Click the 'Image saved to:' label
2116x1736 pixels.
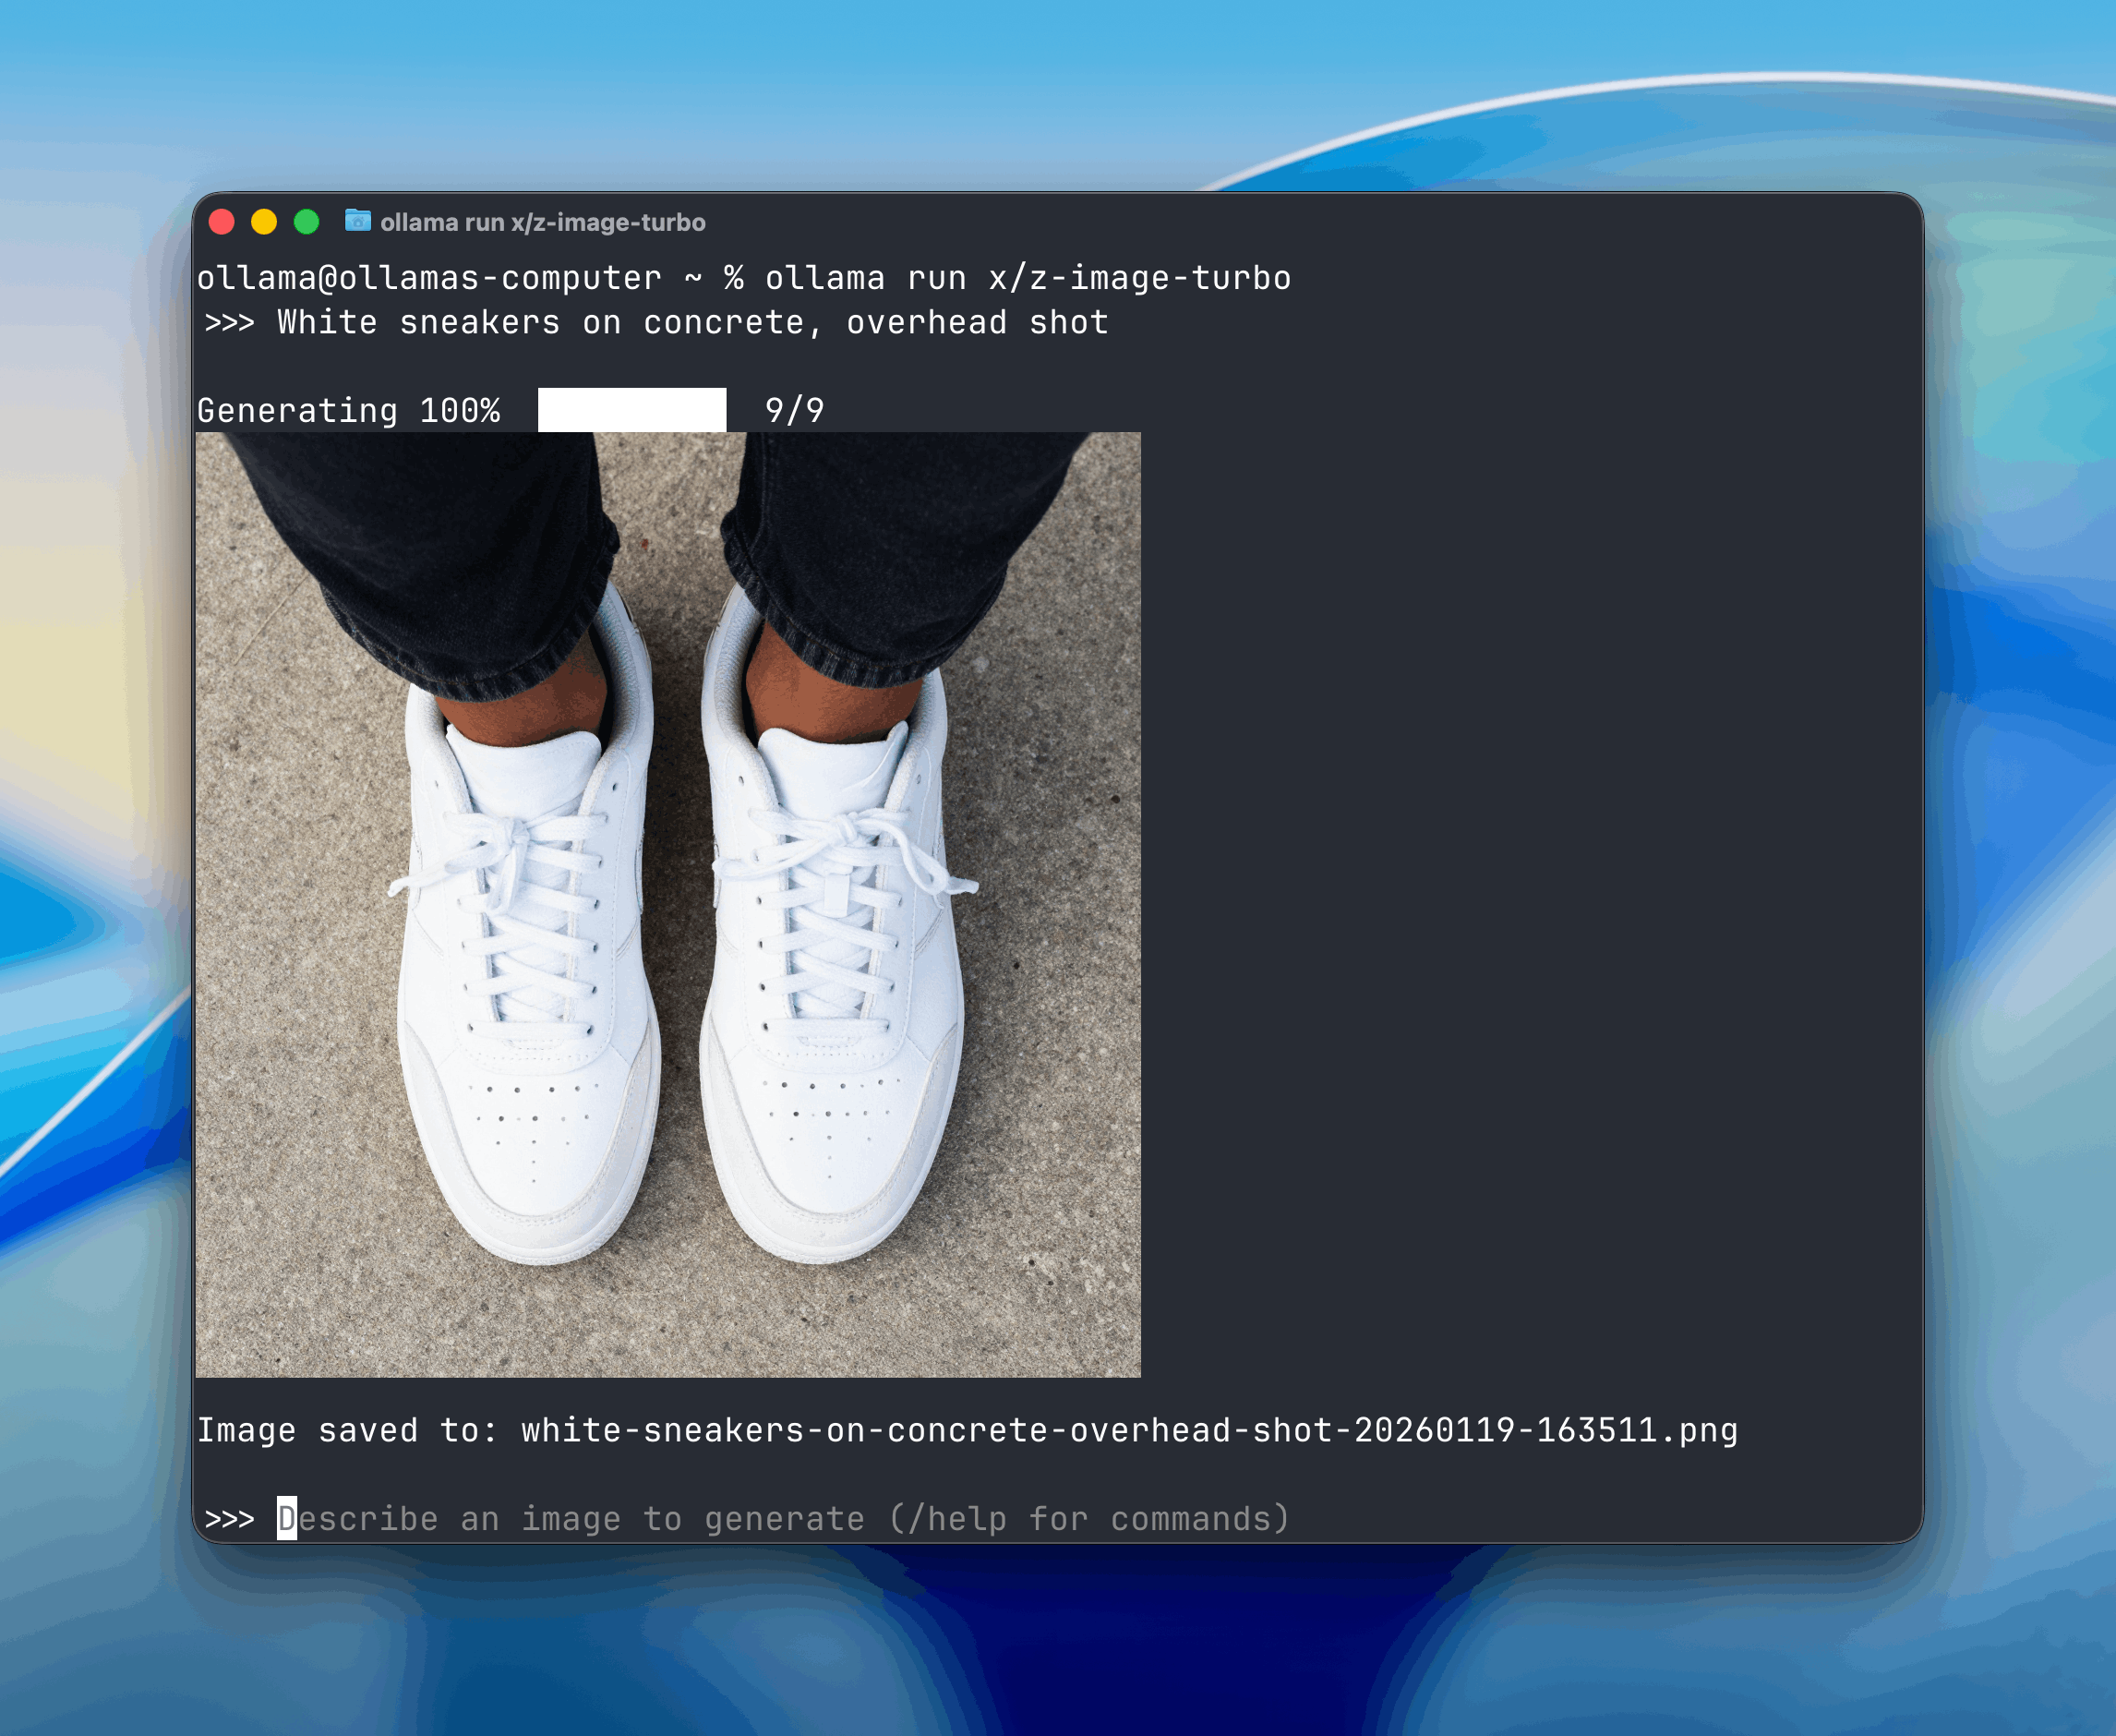pyautogui.click(x=346, y=1430)
